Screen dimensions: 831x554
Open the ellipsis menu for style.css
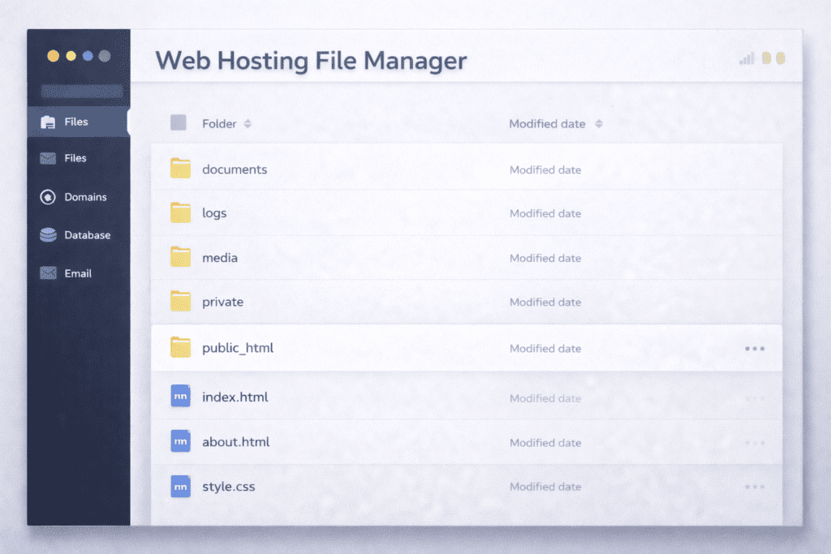754,486
